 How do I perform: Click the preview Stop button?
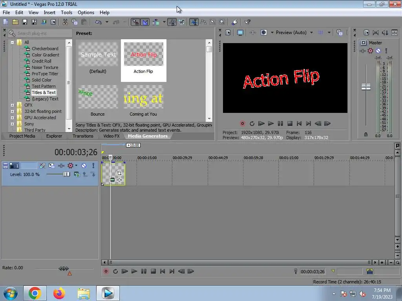point(290,123)
